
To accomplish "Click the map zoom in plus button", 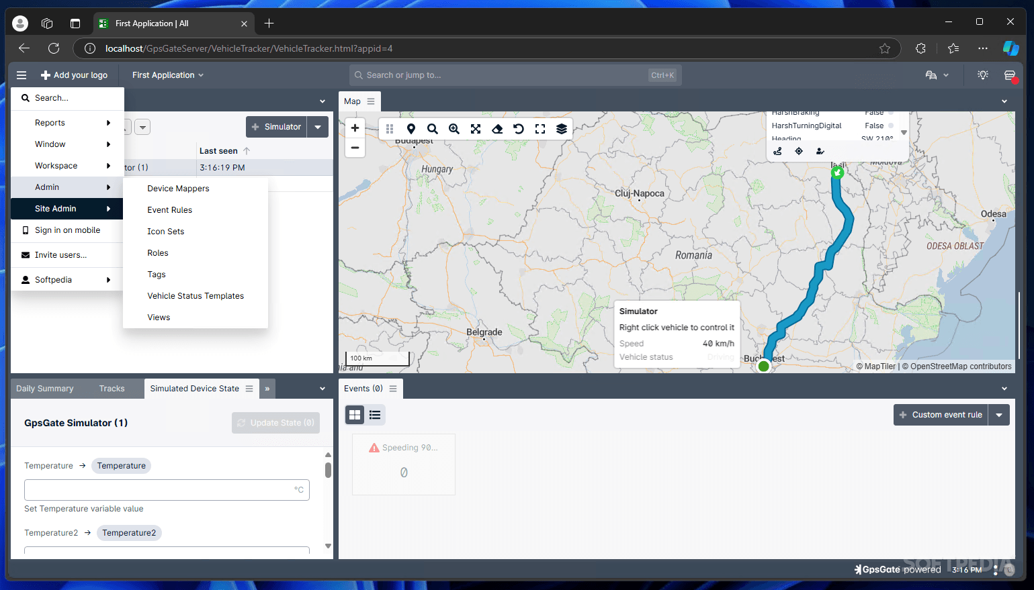I will tap(355, 128).
